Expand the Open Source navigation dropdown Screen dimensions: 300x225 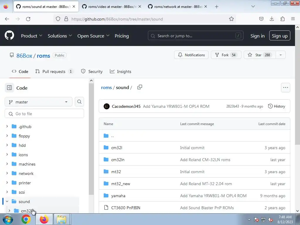click(x=93, y=36)
